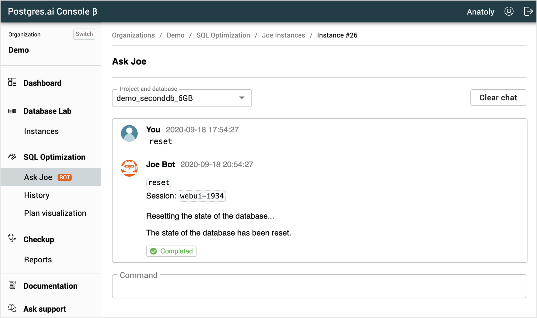Open Joe Instances breadcrumb link

point(284,35)
